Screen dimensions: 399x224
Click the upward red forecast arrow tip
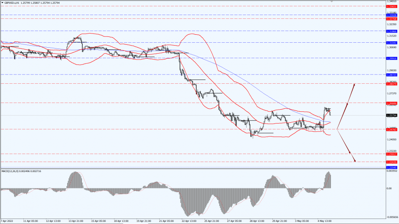tap(355, 84)
